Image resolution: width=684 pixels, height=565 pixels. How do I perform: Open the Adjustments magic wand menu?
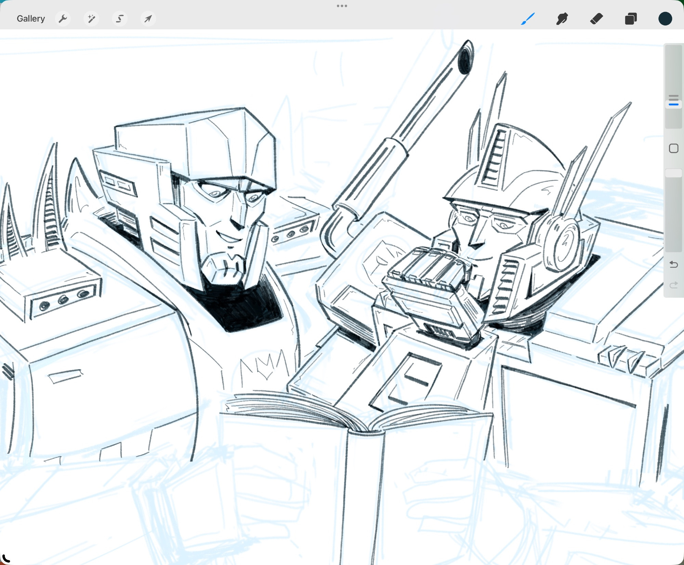(x=91, y=18)
